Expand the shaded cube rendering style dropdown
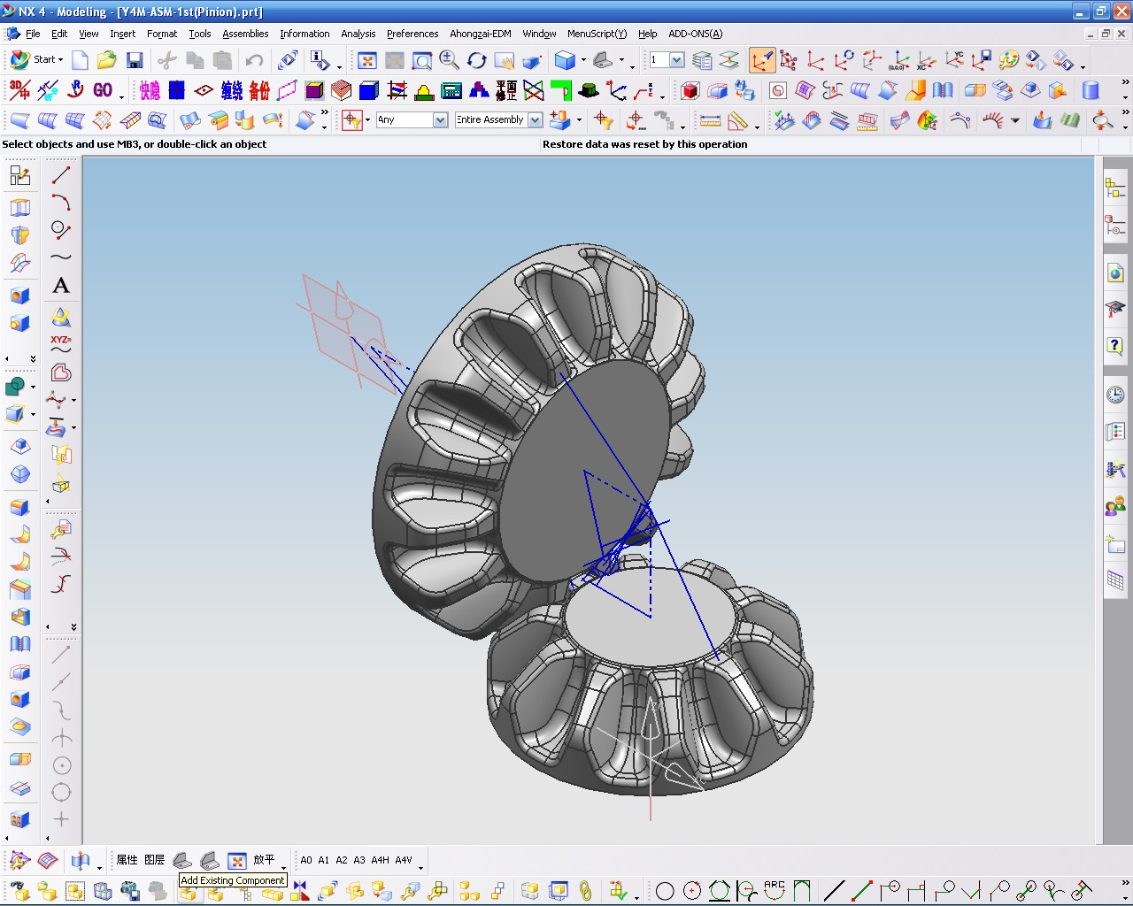Screen dimensions: 1133x906 click(x=583, y=60)
